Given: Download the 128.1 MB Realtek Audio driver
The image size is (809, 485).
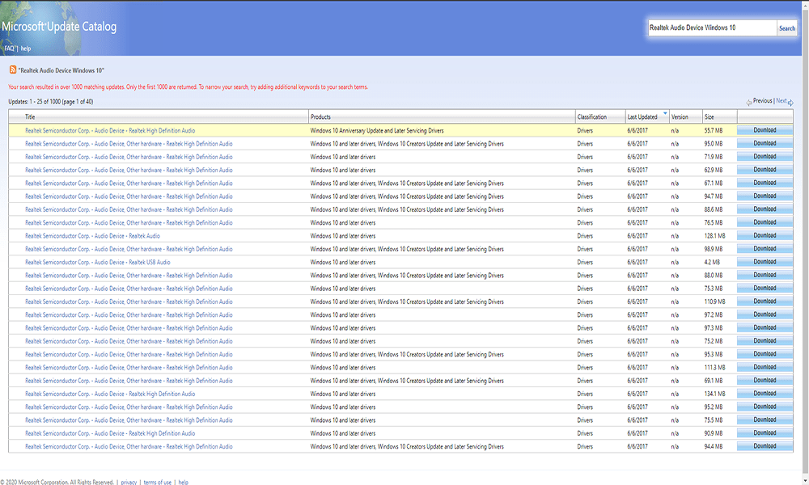Looking at the screenshot, I should (x=765, y=235).
